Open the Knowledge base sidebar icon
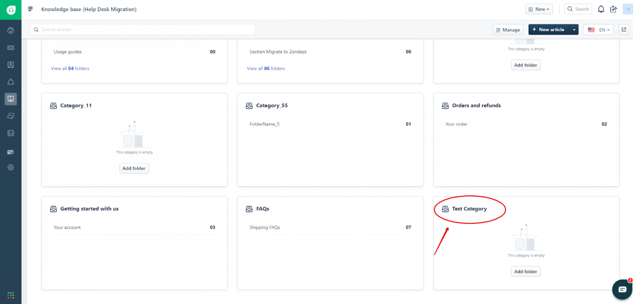 (11, 99)
